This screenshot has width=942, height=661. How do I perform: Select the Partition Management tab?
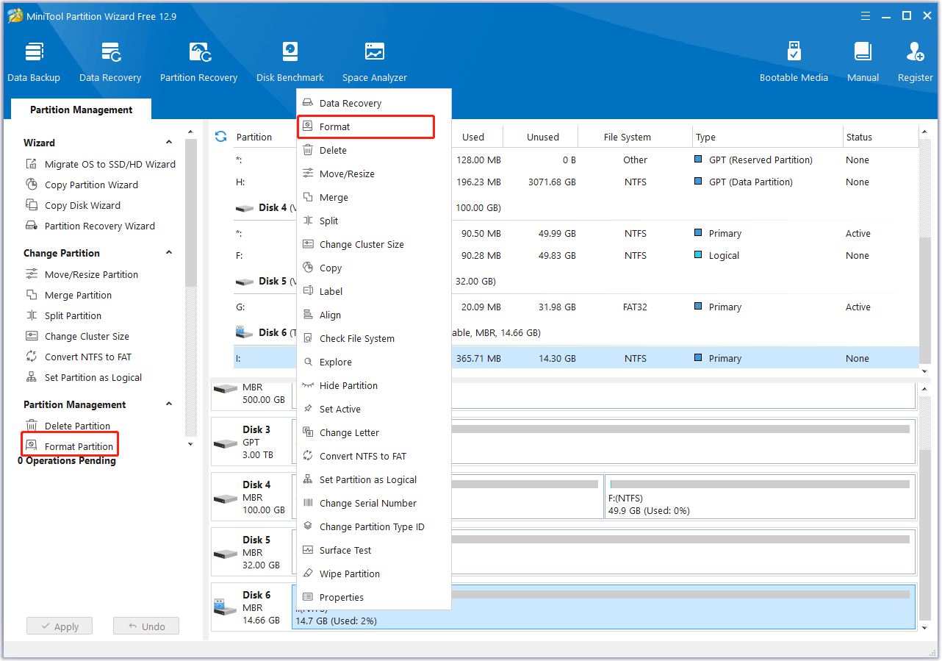[81, 110]
